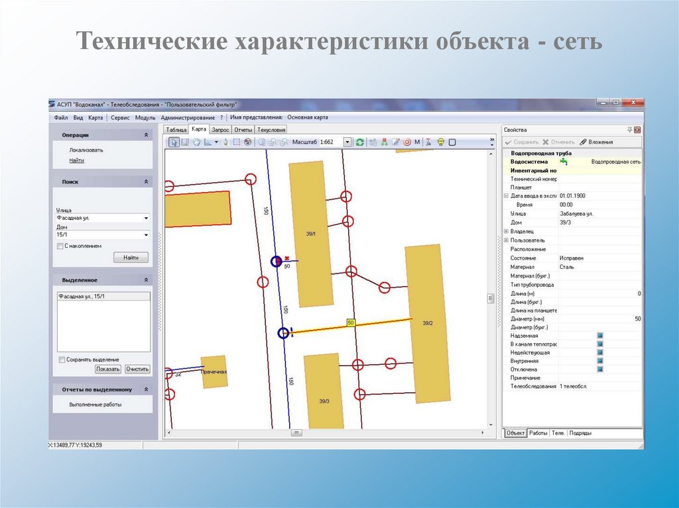Open the Масштаб scale dropdown

(x=347, y=142)
